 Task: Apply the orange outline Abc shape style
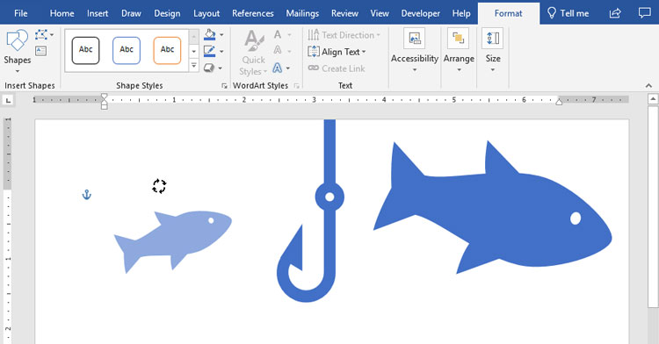pyautogui.click(x=167, y=50)
